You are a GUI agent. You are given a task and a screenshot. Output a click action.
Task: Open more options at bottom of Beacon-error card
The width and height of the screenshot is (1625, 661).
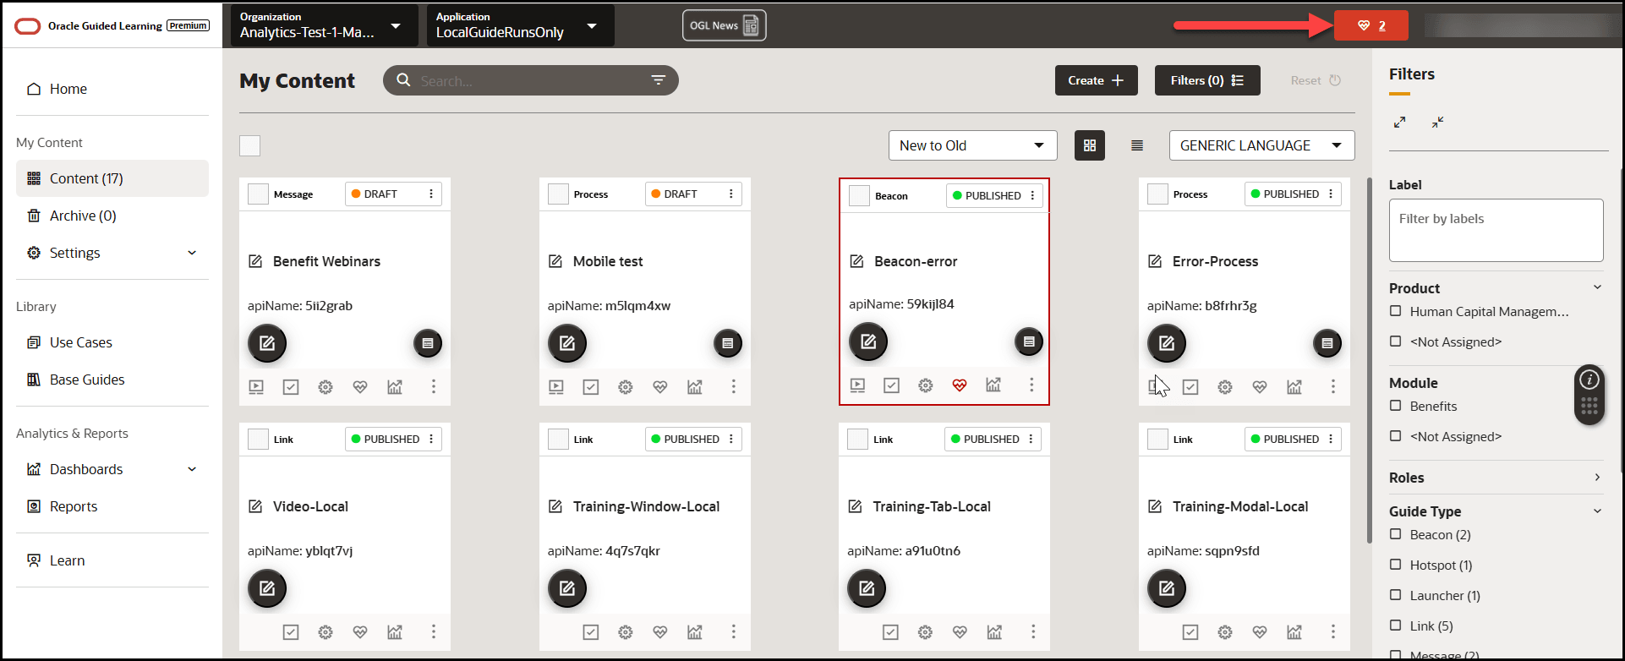1031,385
